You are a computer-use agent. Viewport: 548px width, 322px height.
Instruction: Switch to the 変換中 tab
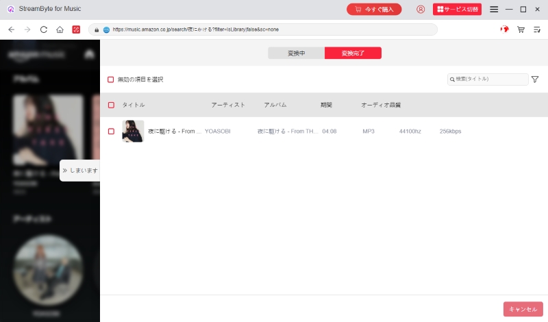[x=297, y=53]
